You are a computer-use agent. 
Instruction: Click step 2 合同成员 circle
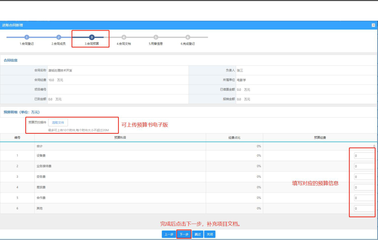pos(58,37)
